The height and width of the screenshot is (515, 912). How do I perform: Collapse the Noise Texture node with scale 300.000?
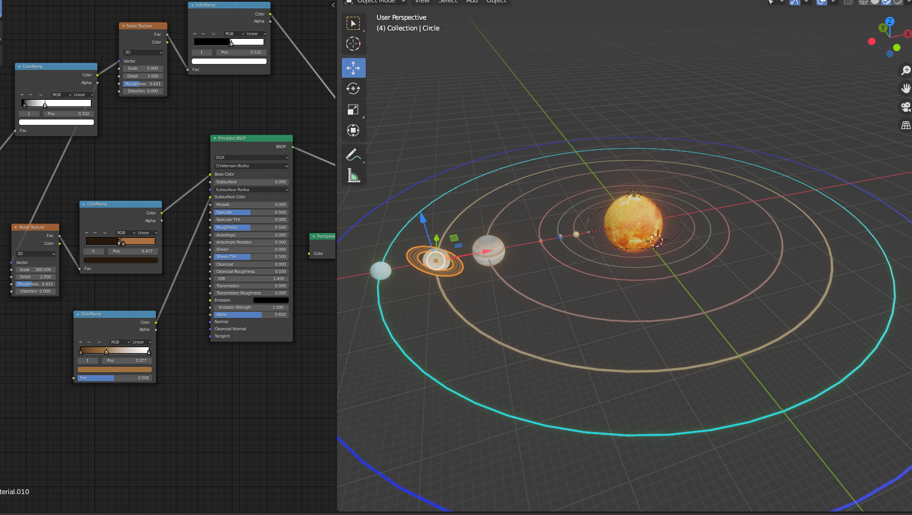coord(16,227)
